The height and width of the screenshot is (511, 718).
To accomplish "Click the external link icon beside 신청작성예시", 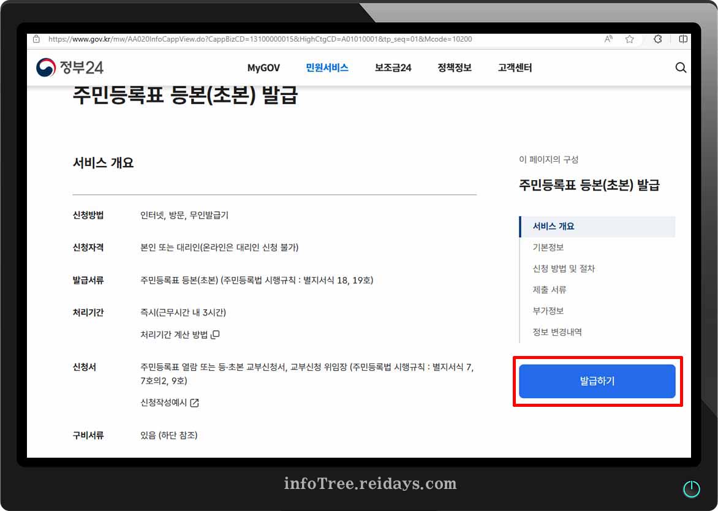I will [x=194, y=403].
